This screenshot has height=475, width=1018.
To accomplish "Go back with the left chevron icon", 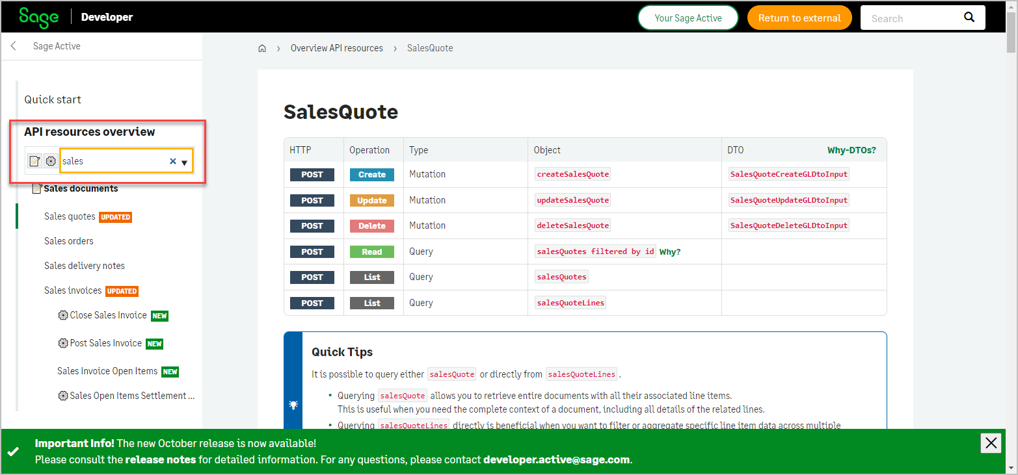I will tap(14, 46).
